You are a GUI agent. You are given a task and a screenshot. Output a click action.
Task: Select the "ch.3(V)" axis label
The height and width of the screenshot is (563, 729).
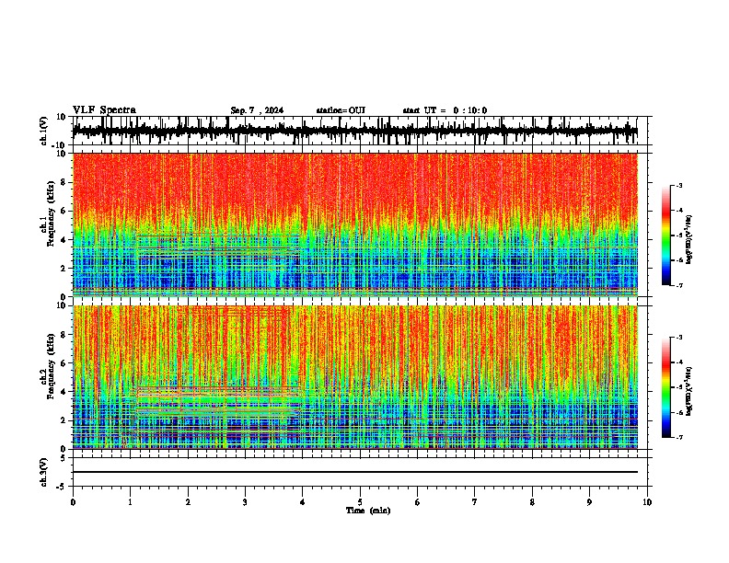tap(44, 473)
